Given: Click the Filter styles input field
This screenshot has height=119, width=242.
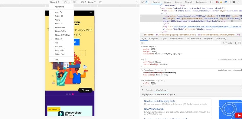Looking at the screenshot, I should click(x=181, y=43).
